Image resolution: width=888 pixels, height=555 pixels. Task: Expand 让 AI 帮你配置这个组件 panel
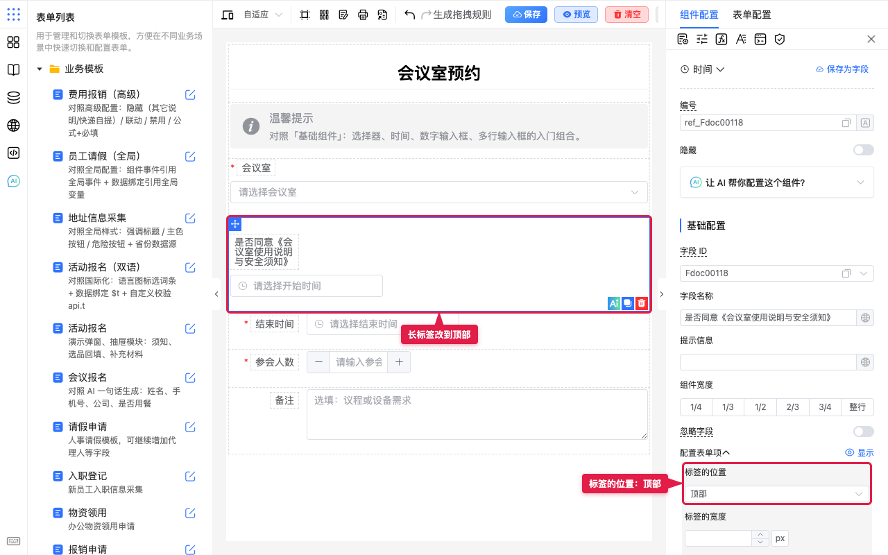pyautogui.click(x=777, y=182)
